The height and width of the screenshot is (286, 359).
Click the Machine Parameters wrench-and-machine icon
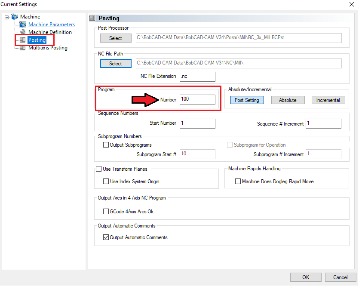[x=22, y=24]
